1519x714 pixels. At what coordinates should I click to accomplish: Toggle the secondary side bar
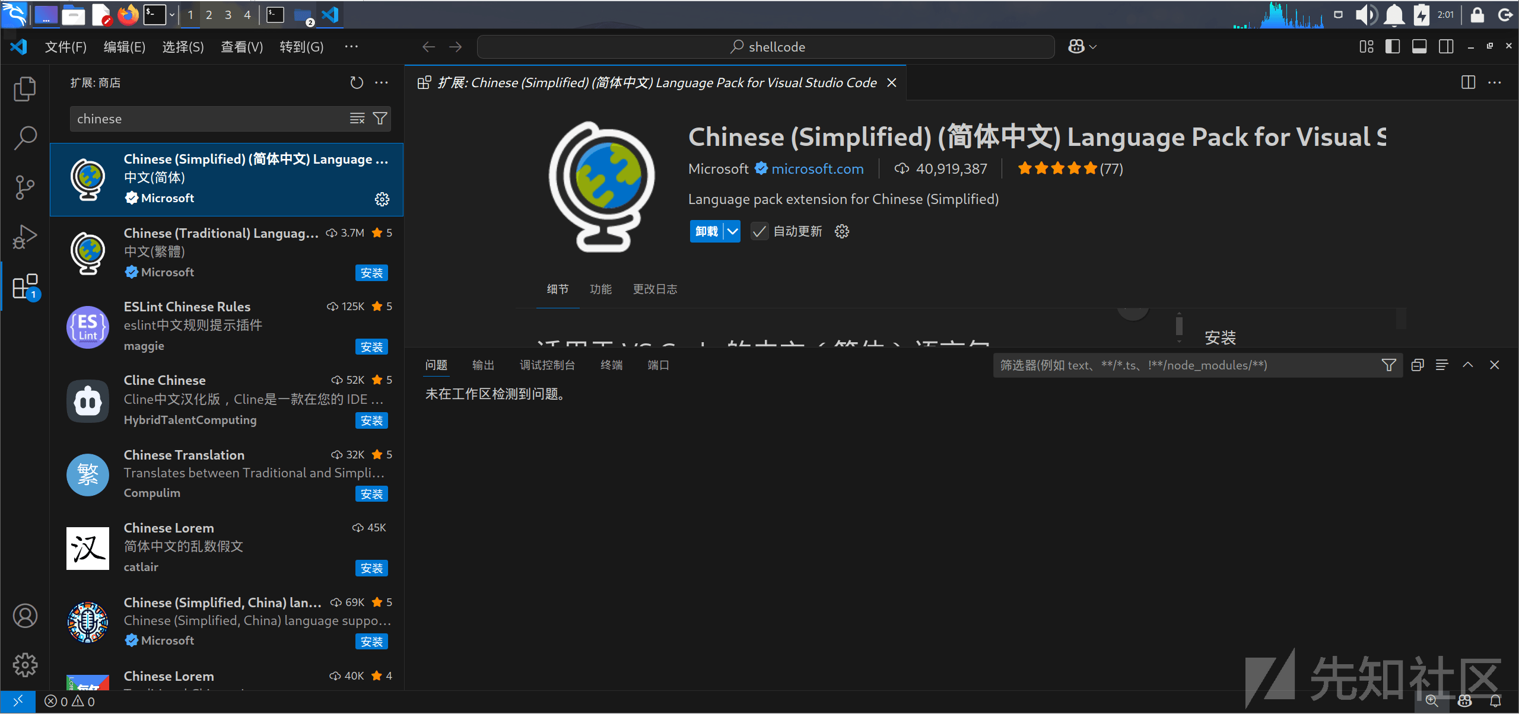coord(1446,47)
